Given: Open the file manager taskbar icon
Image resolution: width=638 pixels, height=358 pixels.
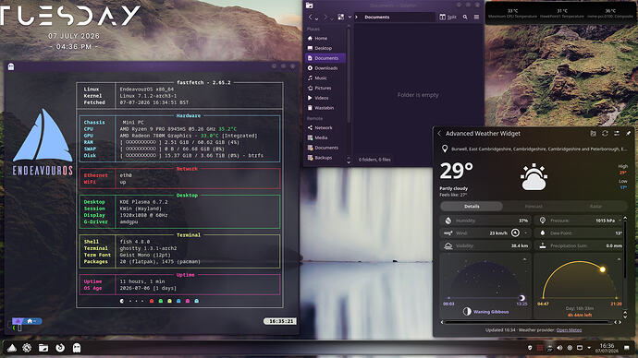Looking at the screenshot, I should tap(43, 348).
